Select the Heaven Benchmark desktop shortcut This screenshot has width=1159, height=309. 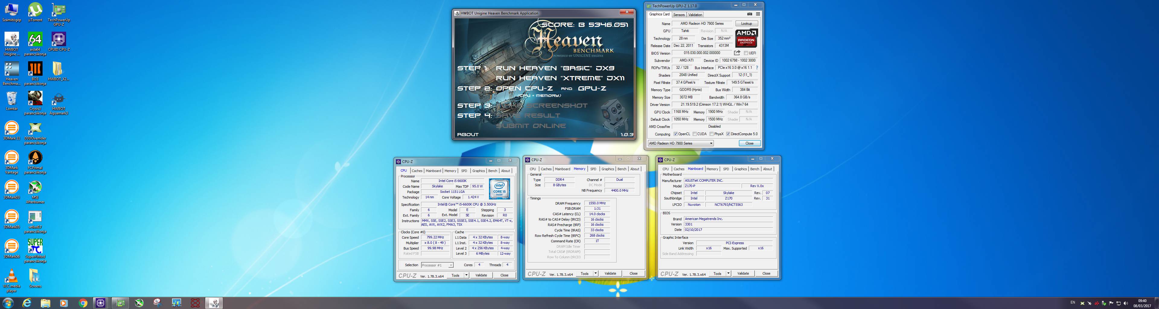12,73
